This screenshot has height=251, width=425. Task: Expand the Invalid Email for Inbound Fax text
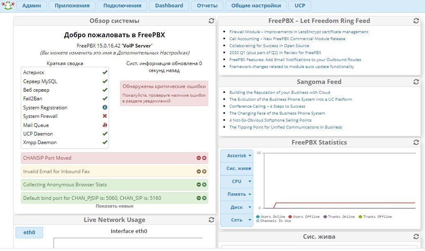point(57,172)
